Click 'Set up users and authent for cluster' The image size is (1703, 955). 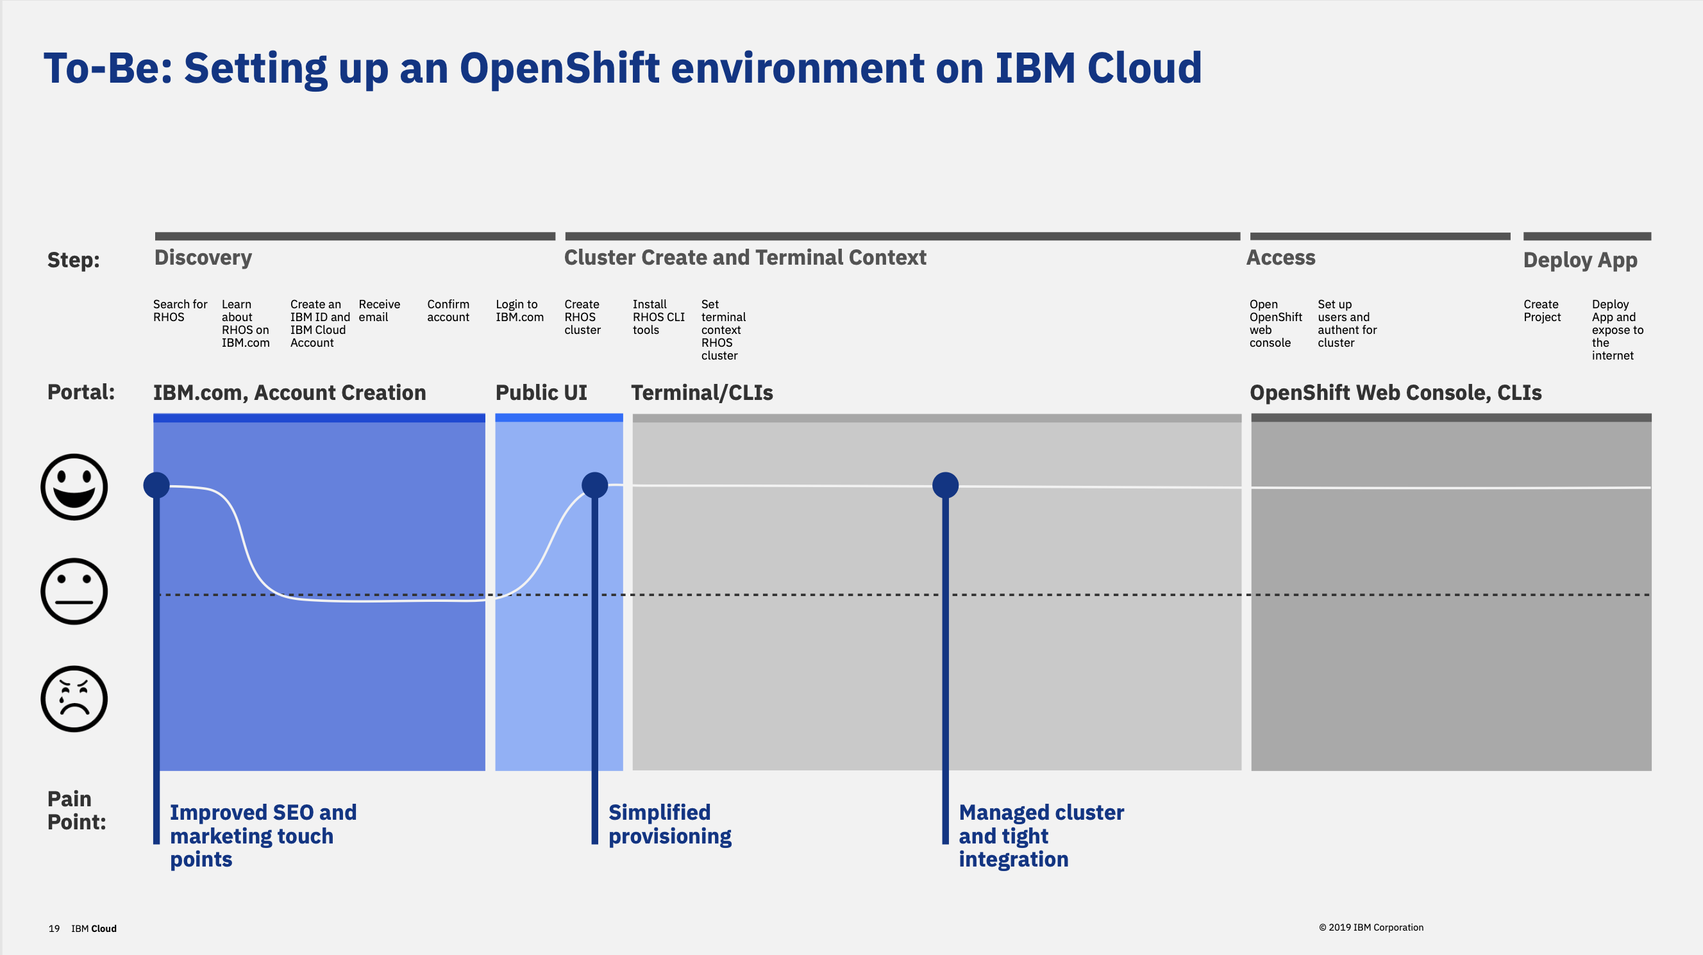(x=1347, y=323)
